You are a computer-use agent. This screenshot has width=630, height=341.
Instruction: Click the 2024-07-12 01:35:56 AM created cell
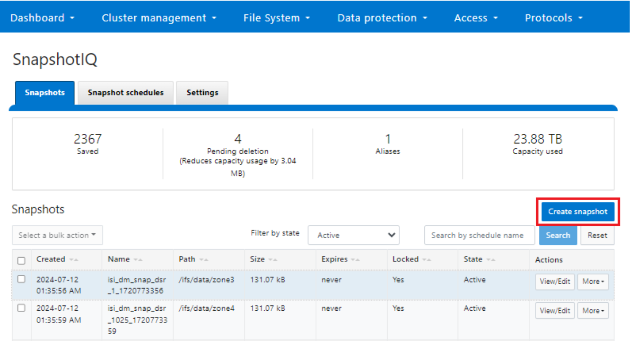pos(58,285)
